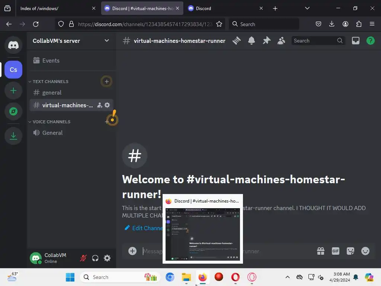
Task: Open Discord Help question mark
Action: click(x=370, y=41)
